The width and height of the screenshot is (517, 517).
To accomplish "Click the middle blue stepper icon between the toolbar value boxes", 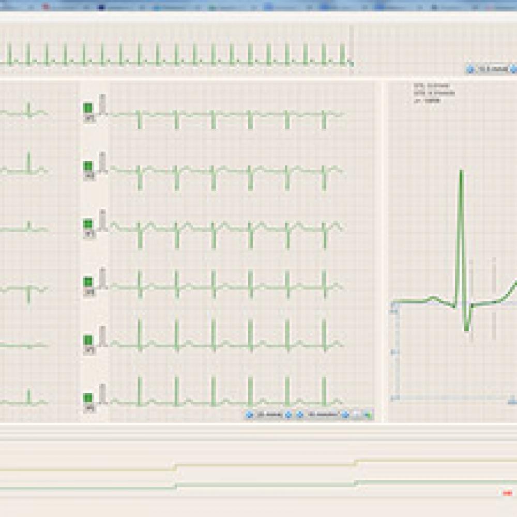I will click(x=298, y=414).
